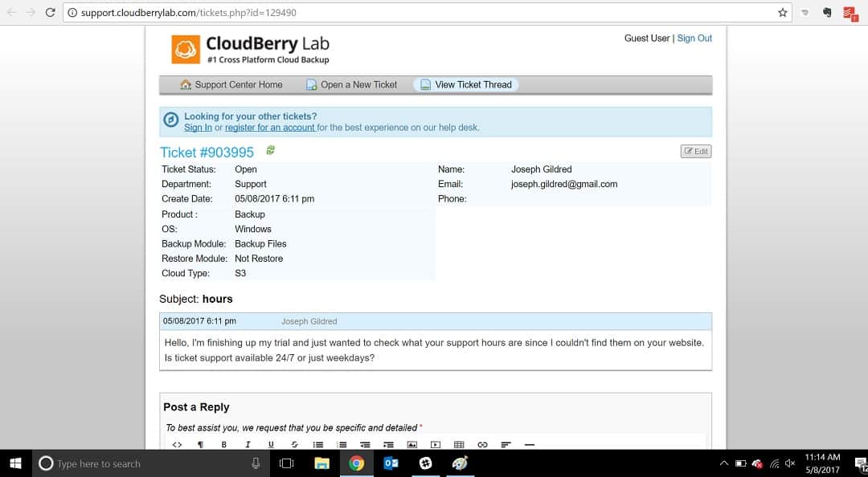Click the 'Not Restore' value

tap(259, 259)
